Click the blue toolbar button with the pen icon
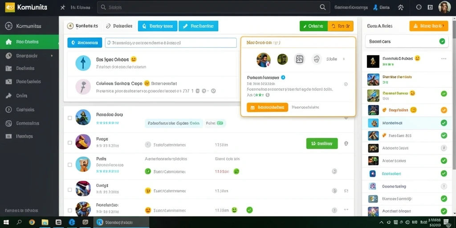The image size is (456, 228). point(198,26)
